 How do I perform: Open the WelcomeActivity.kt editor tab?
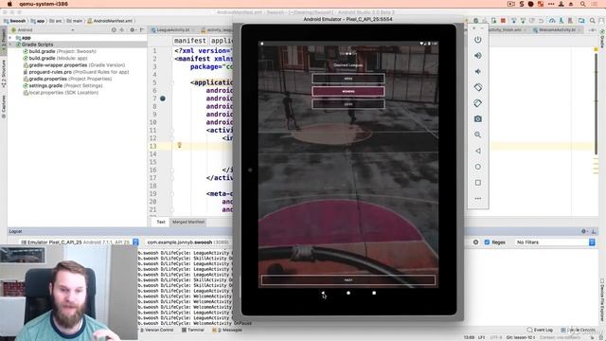[x=557, y=29]
